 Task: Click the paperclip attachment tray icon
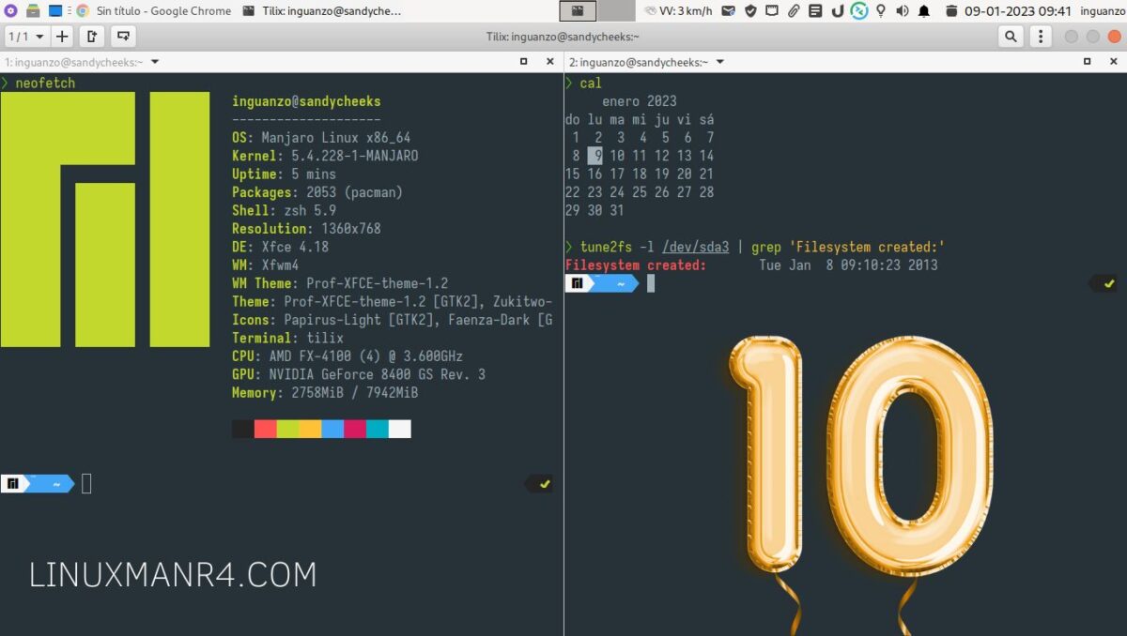click(794, 10)
